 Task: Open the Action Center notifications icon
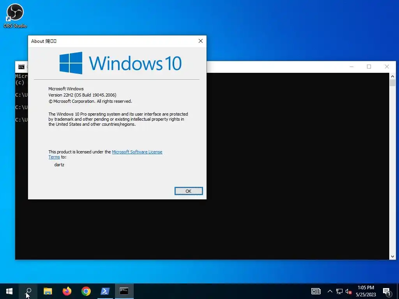387,292
